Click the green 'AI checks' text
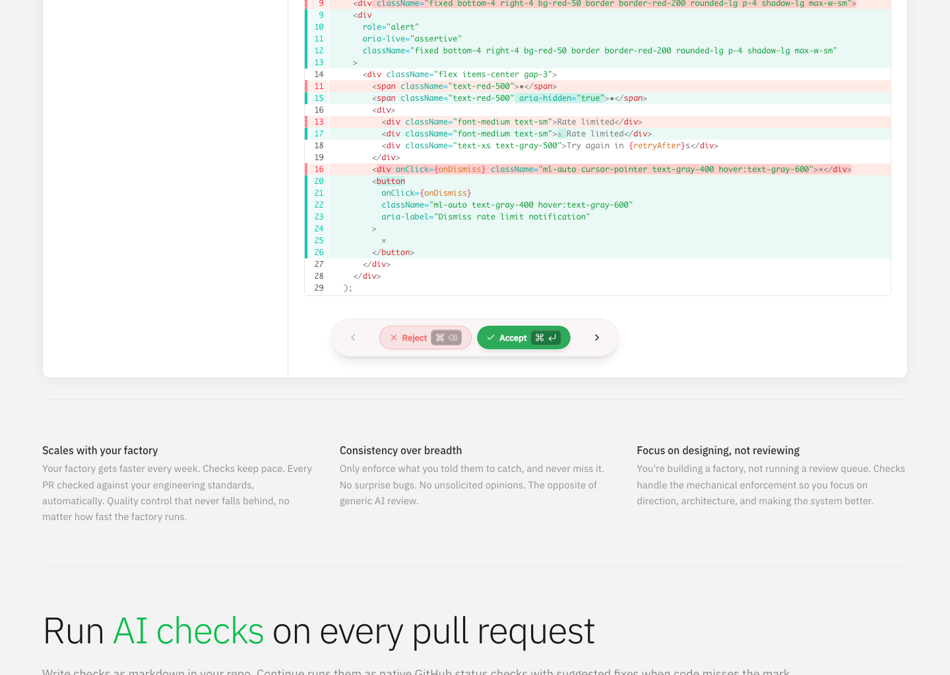This screenshot has width=950, height=675. click(189, 631)
